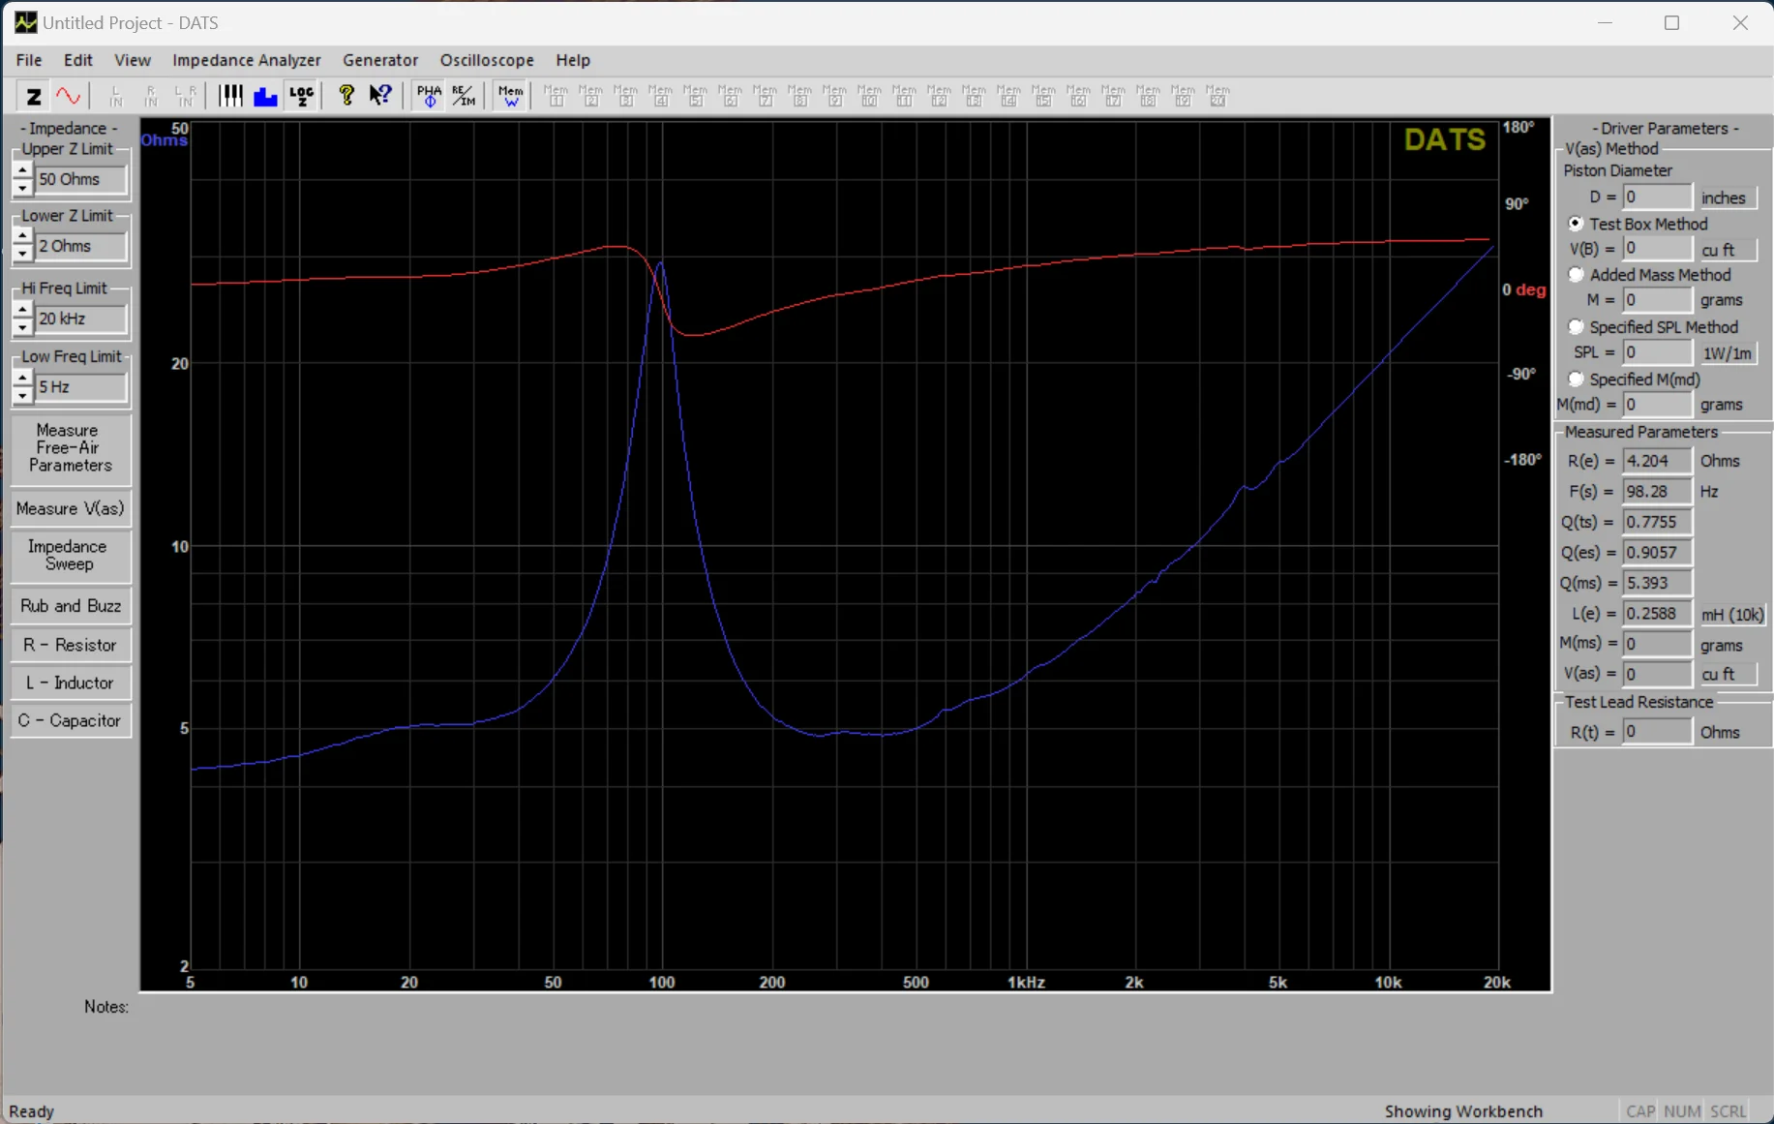Toggle the PHA phase display icon
Screen dimensions: 1774x1124
[428, 96]
